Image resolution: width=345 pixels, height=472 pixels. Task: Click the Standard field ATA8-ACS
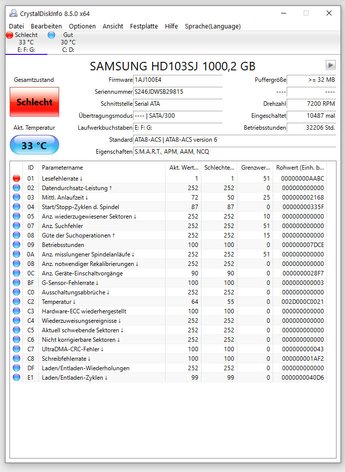click(x=235, y=140)
